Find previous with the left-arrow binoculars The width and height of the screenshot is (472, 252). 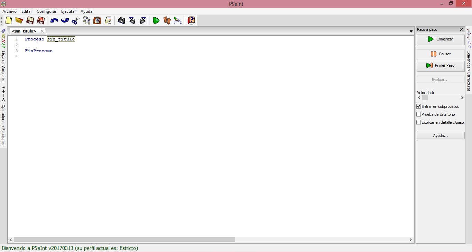[132, 20]
